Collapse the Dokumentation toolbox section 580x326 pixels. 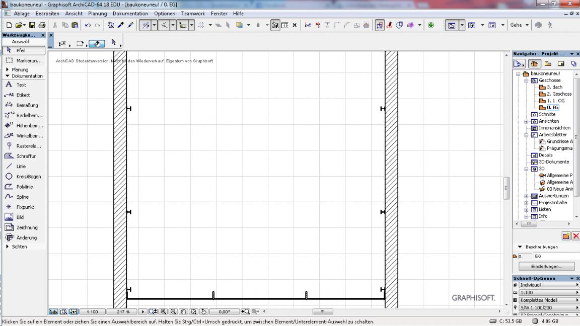point(8,76)
